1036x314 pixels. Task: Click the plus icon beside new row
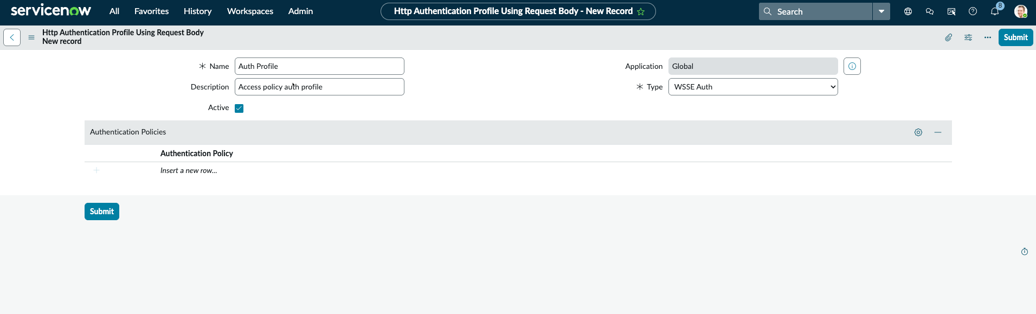click(x=96, y=170)
